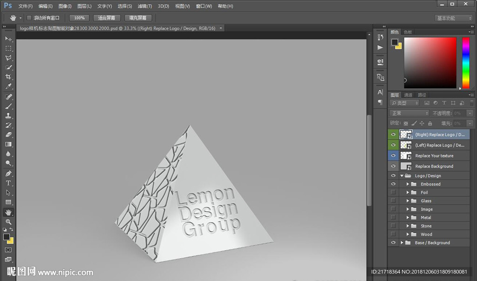Switch to the 路径 paths tab

tap(422, 95)
